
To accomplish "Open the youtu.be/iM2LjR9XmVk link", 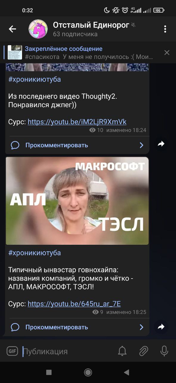I will tap(77, 122).
